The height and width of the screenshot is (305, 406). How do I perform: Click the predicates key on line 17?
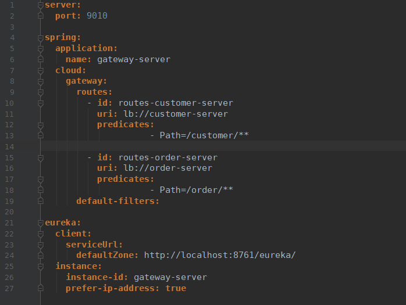click(x=126, y=180)
